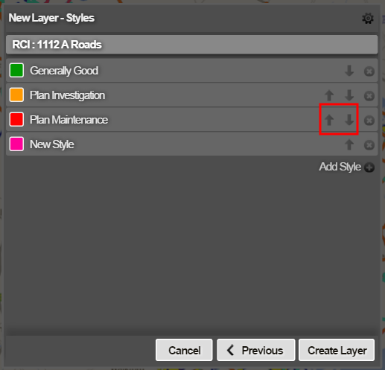Image resolution: width=385 pixels, height=370 pixels.
Task: Remove the New Style entry
Action: (x=369, y=145)
